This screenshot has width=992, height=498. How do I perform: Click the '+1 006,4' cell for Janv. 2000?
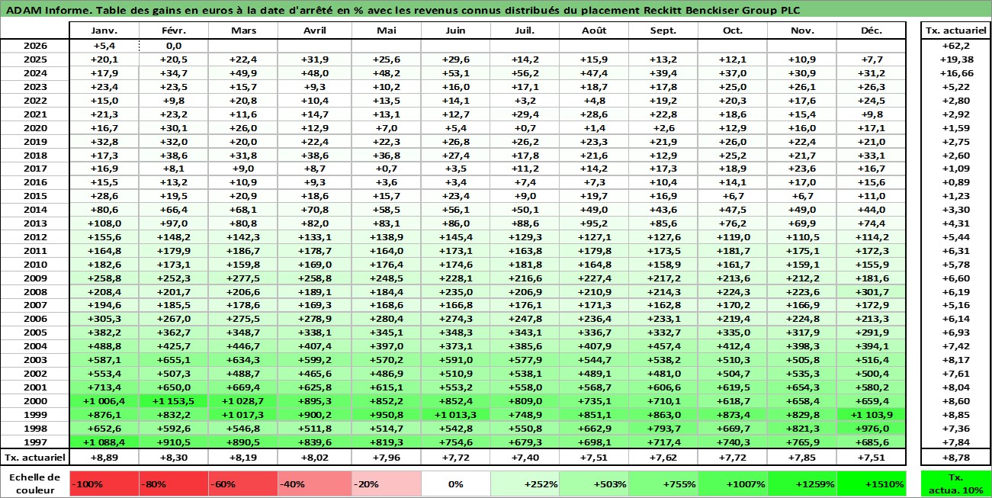coord(104,401)
